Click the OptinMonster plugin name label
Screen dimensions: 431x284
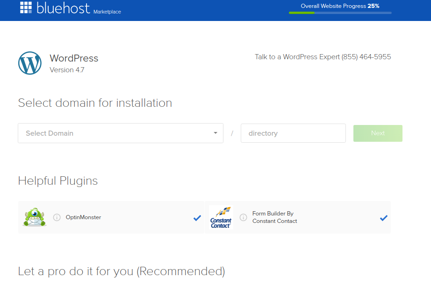coord(83,217)
